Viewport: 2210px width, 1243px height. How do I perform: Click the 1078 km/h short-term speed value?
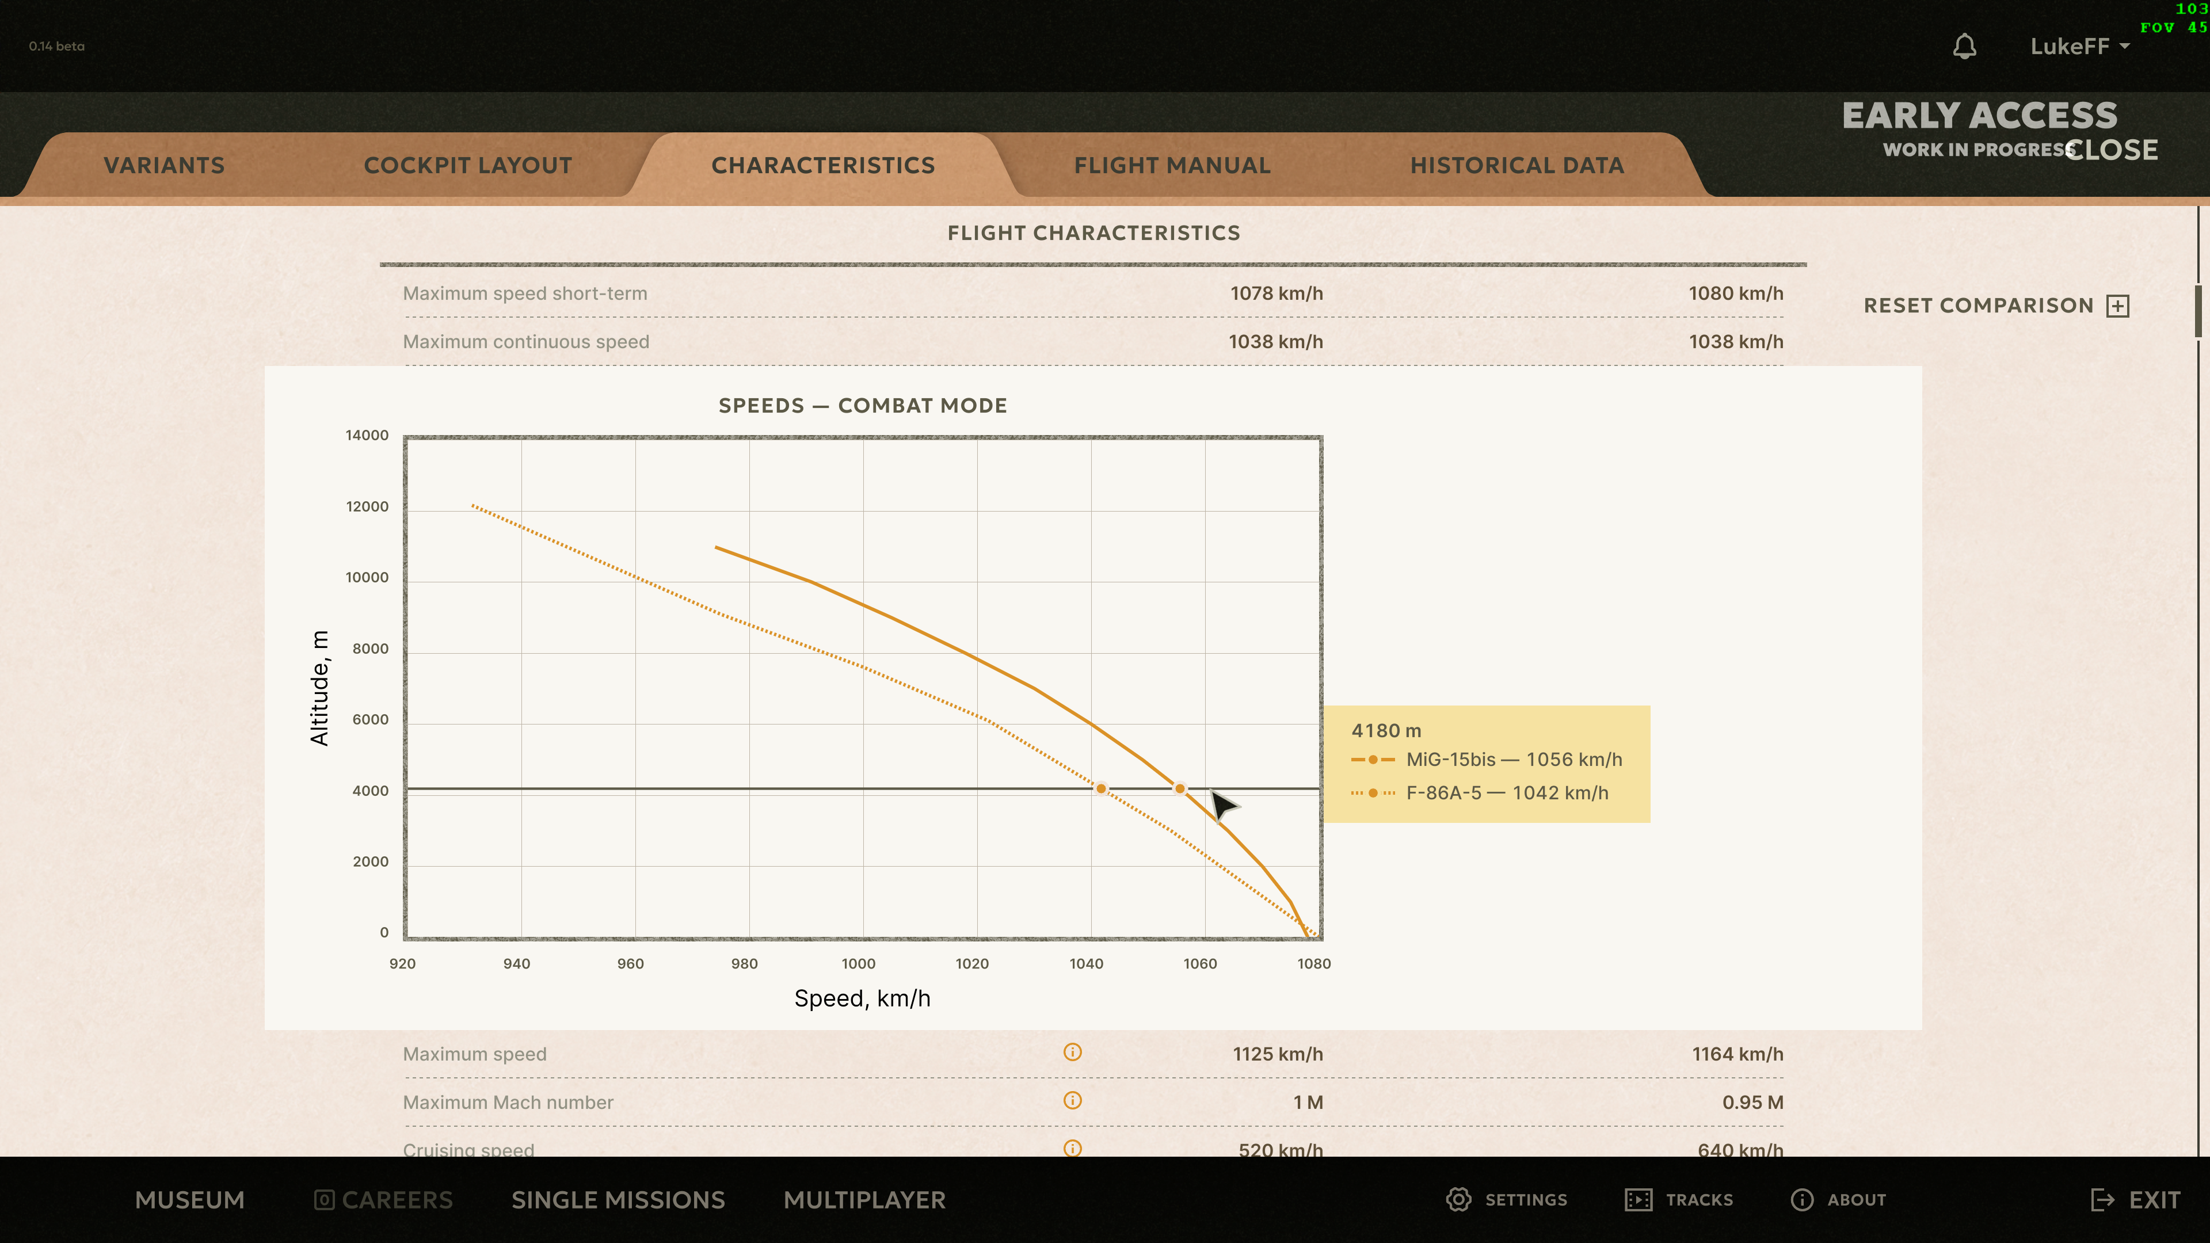[1277, 293]
